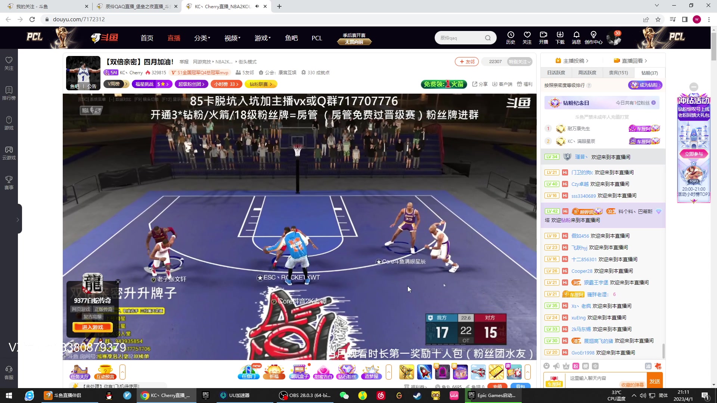The image size is (717, 403).
Task: Open the user avatar with badge 30
Action: pos(614,38)
